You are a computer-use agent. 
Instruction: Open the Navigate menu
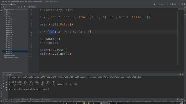(x=13, y=1)
